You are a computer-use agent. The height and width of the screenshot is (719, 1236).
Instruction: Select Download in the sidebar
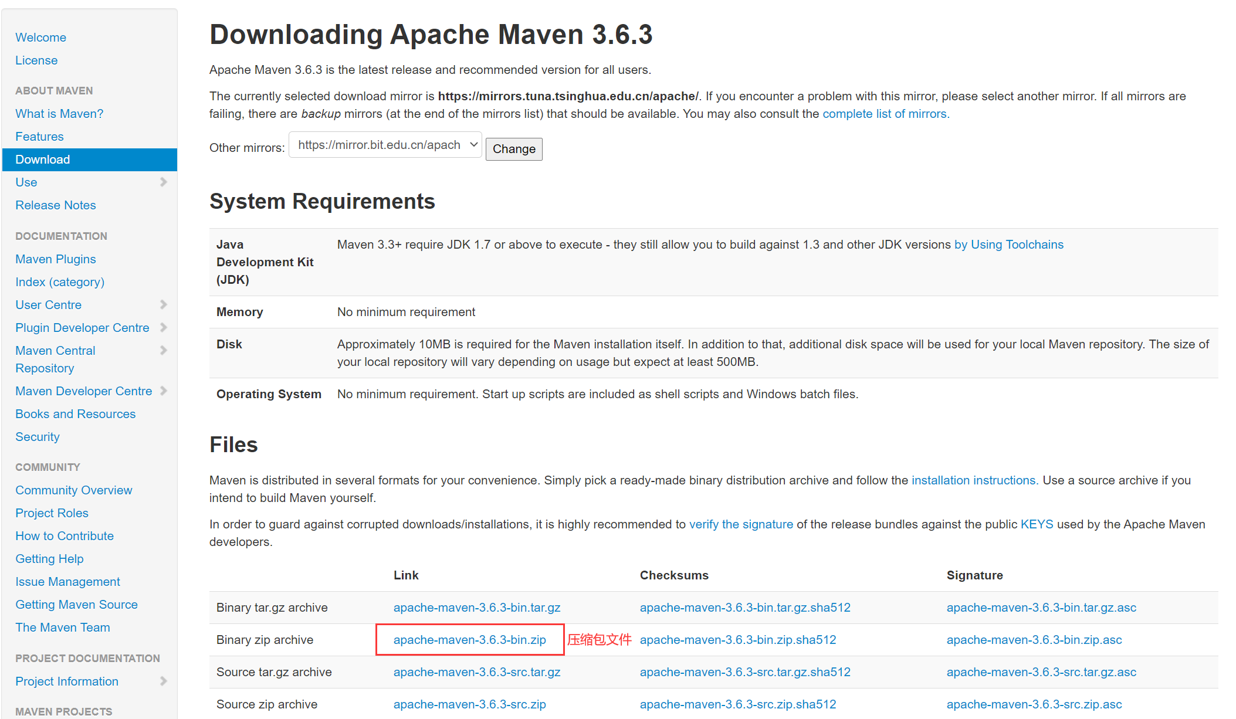[x=43, y=160]
